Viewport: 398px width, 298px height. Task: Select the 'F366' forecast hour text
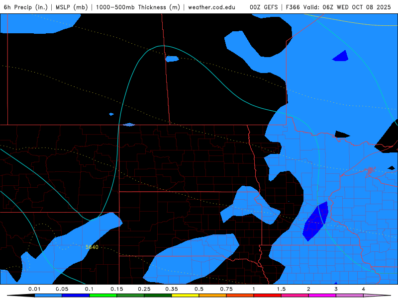click(294, 7)
